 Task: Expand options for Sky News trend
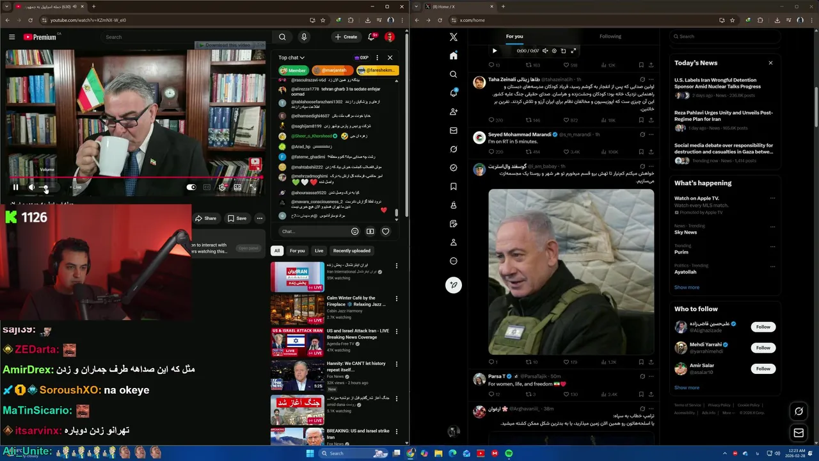[x=772, y=228]
